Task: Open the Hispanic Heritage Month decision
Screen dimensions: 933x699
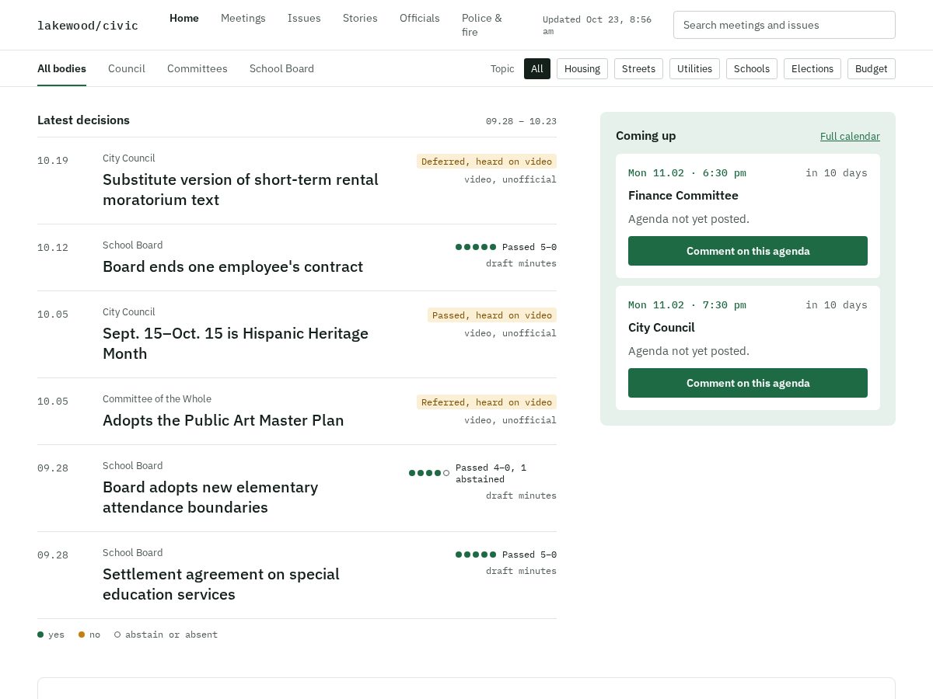Action: 236,343
